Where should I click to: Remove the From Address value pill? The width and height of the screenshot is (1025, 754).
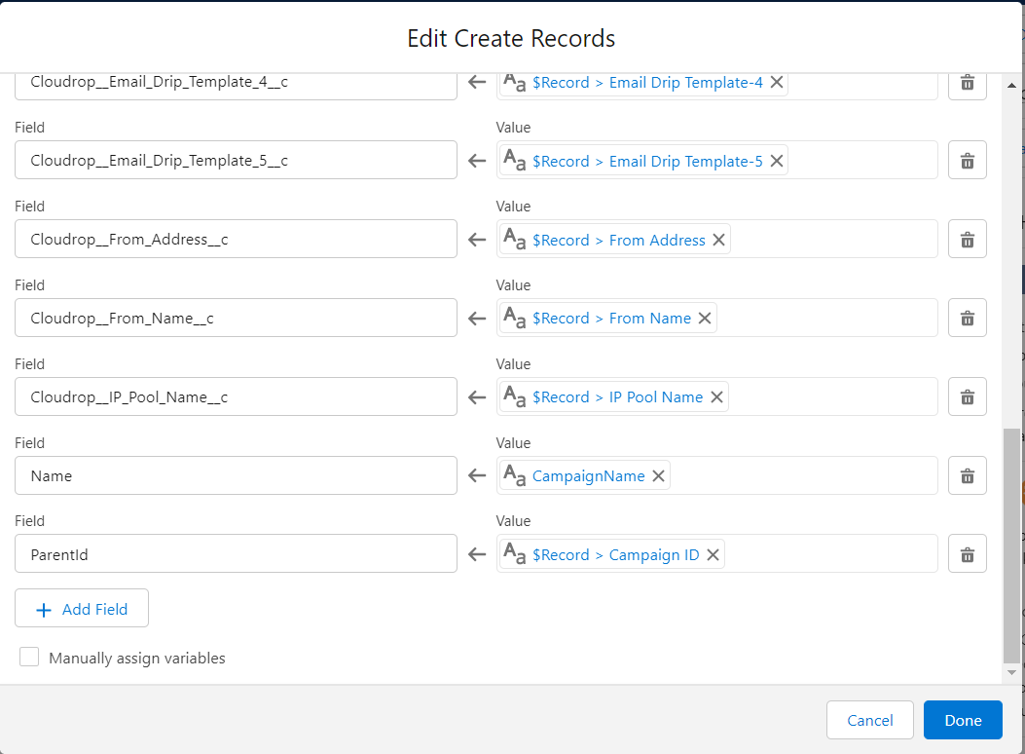[x=718, y=240]
